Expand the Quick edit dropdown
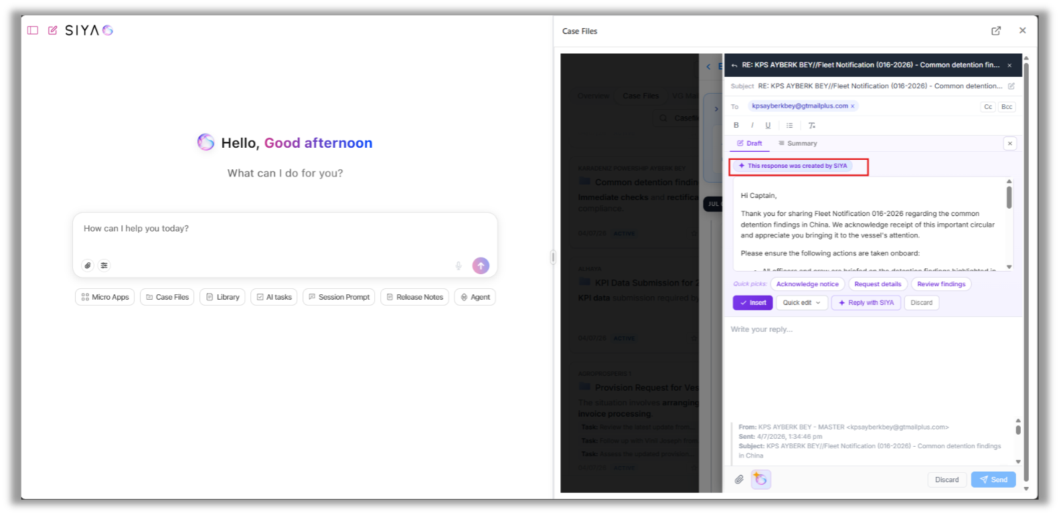 point(802,303)
